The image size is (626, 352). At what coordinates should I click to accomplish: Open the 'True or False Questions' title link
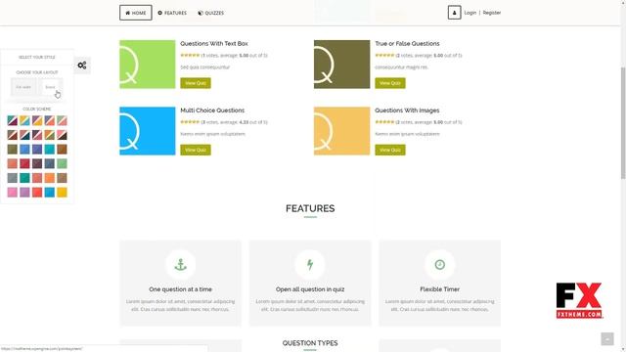407,43
